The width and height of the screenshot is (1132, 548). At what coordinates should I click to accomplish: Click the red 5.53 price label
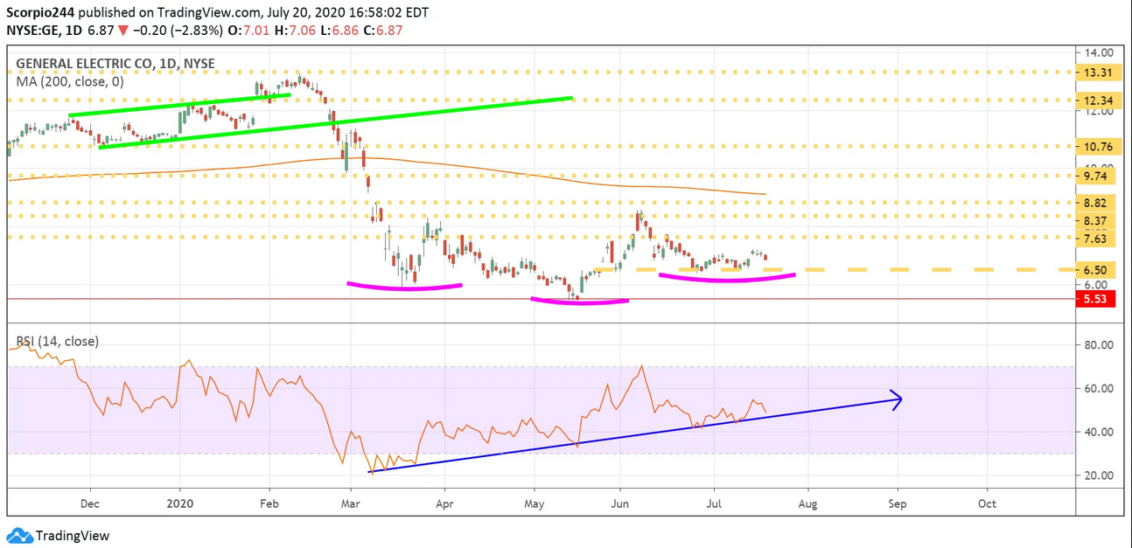1095,299
